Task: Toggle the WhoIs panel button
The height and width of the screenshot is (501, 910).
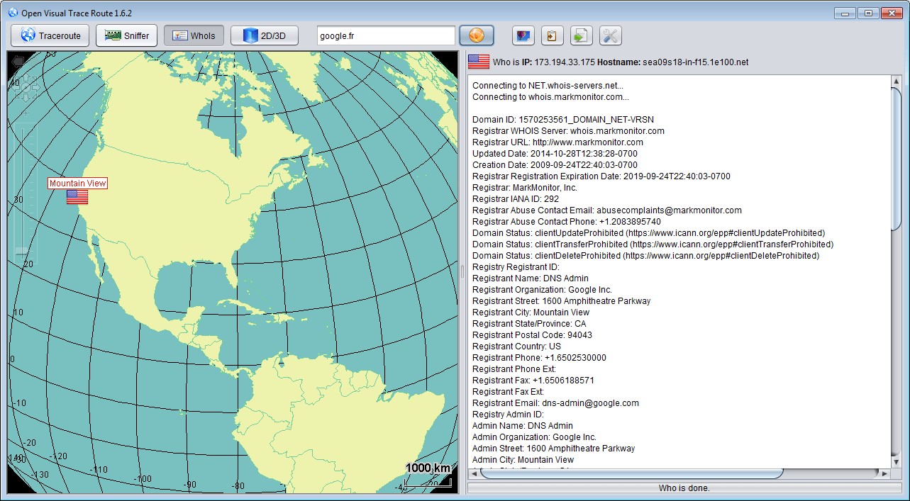Action: 194,35
